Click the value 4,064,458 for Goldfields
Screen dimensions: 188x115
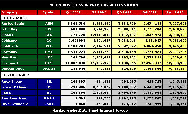coord(153,46)
